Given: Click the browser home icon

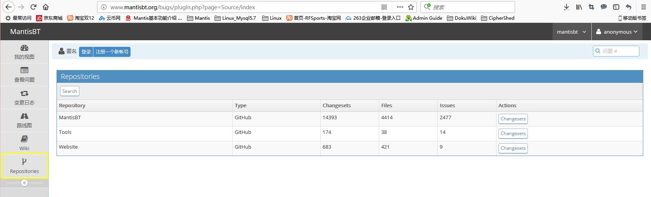Looking at the screenshot, I should [46, 7].
